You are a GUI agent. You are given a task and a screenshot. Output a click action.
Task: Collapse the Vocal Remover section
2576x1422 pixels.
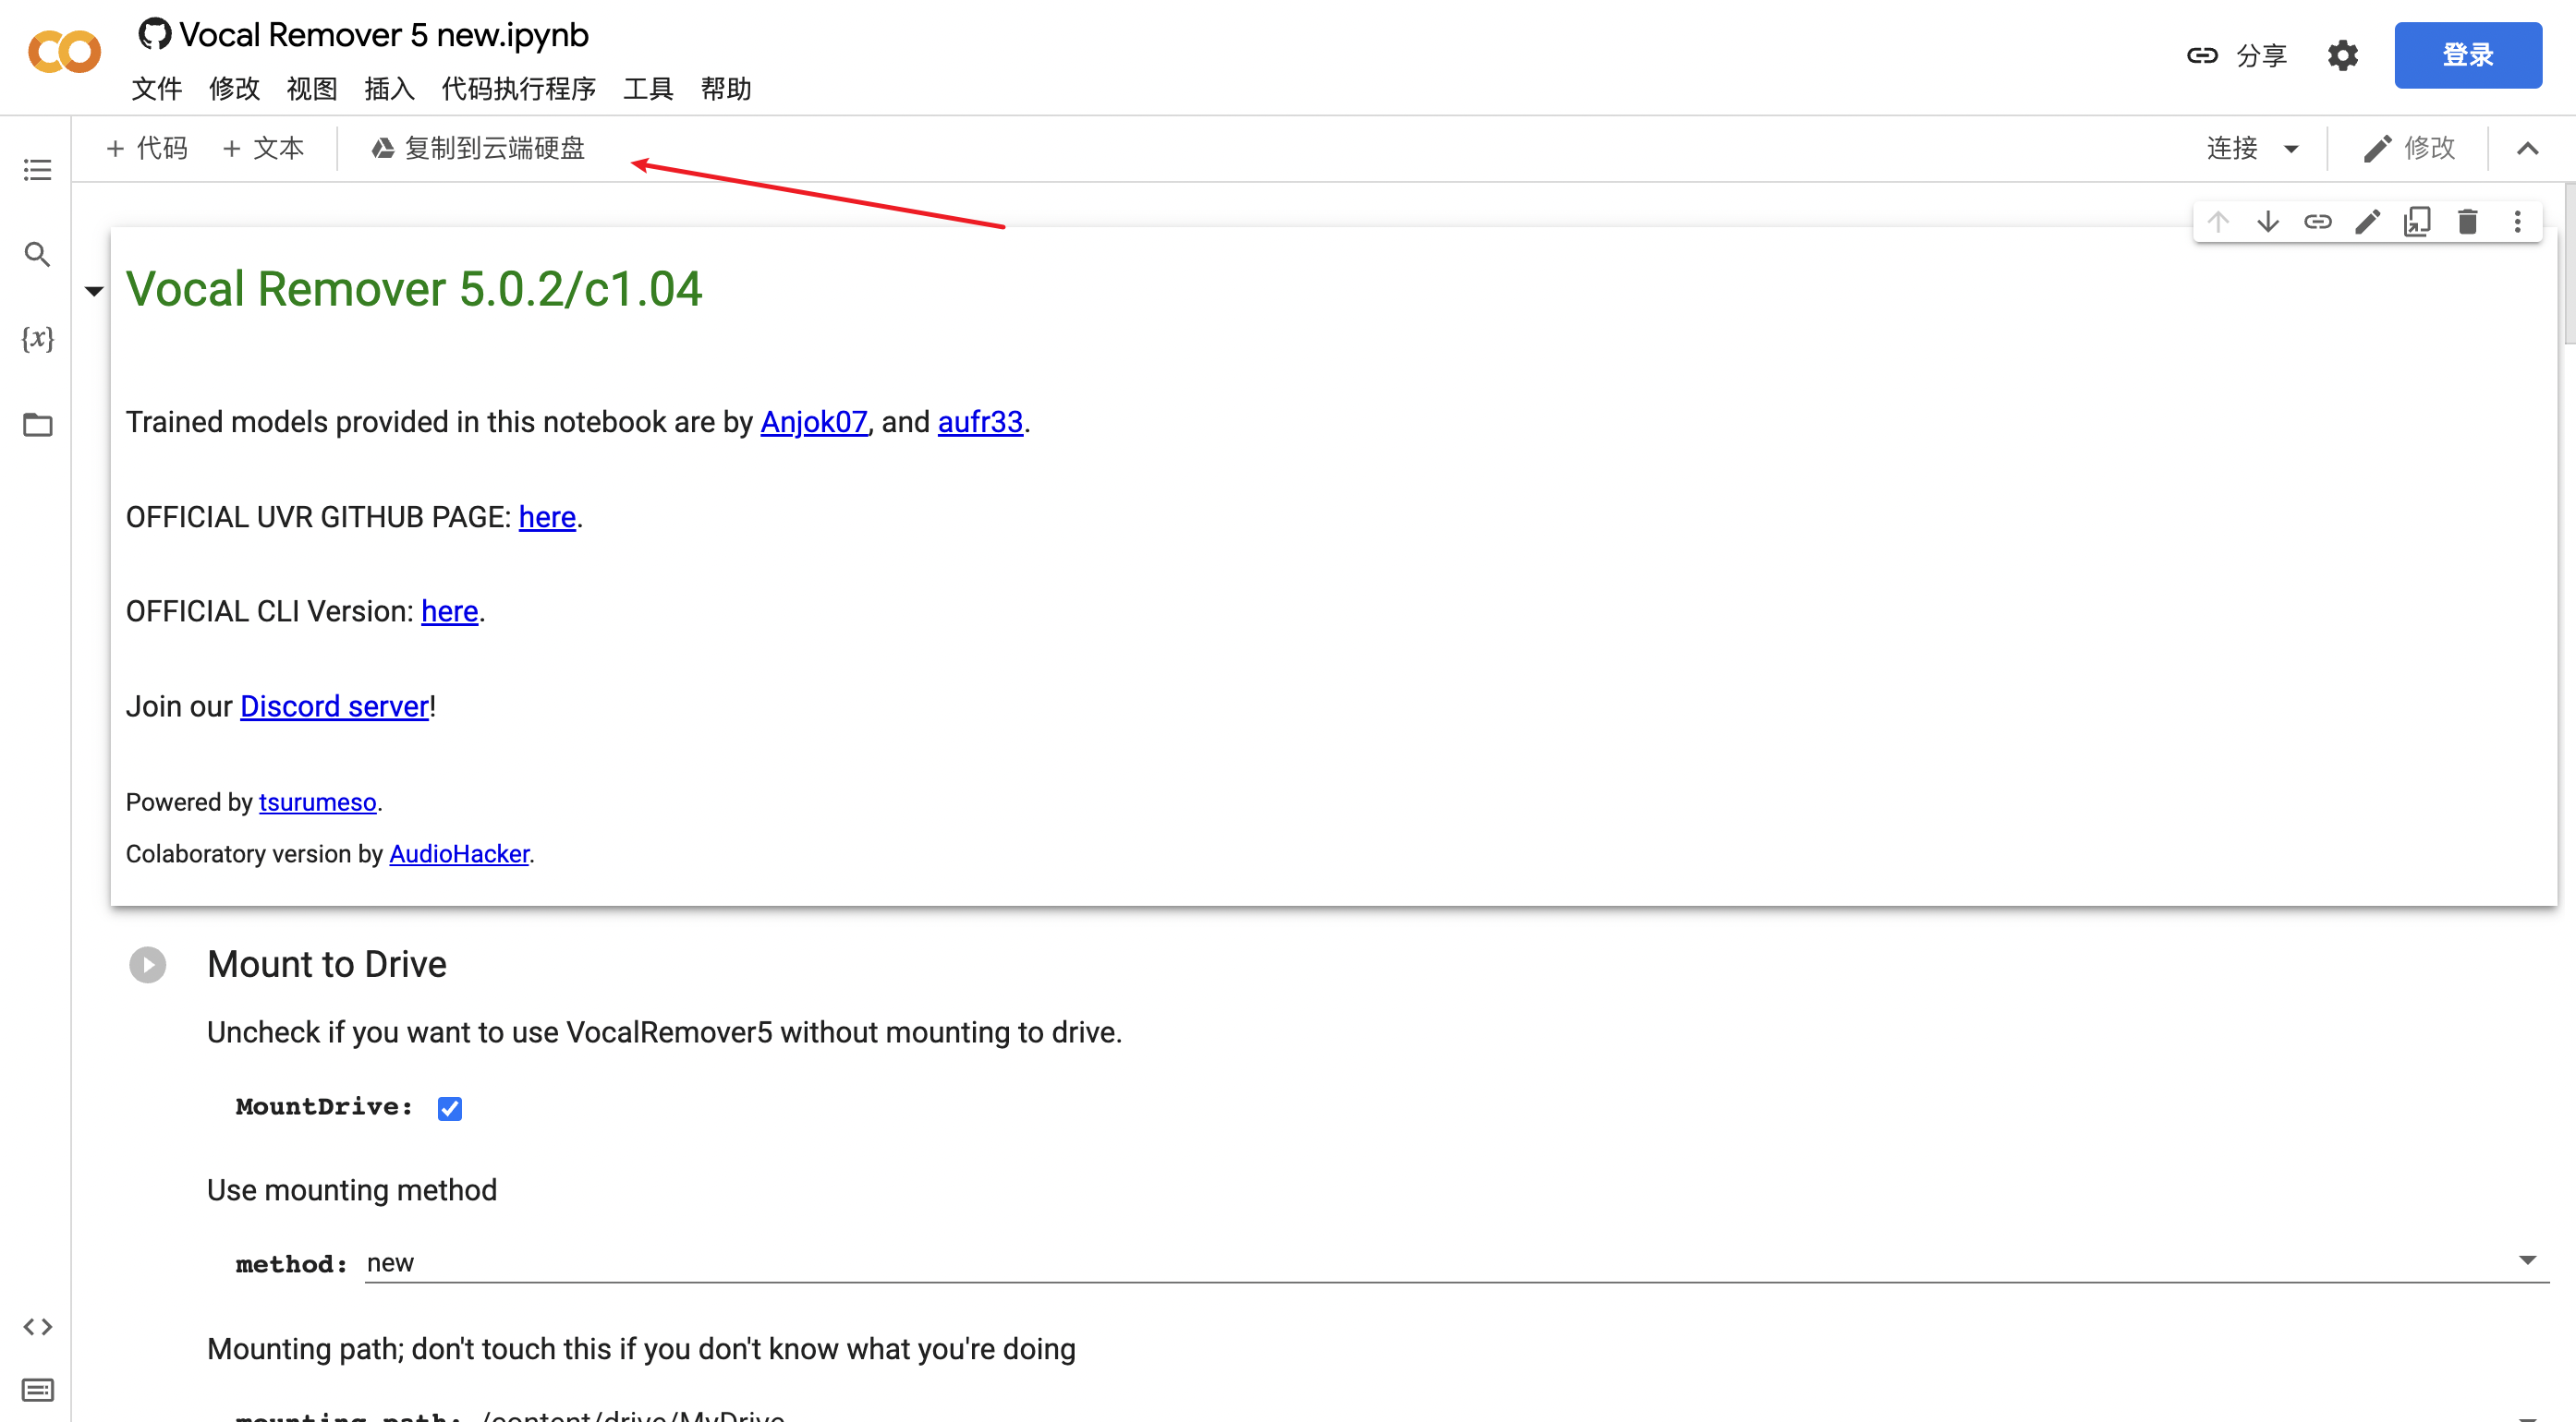pyautogui.click(x=94, y=292)
